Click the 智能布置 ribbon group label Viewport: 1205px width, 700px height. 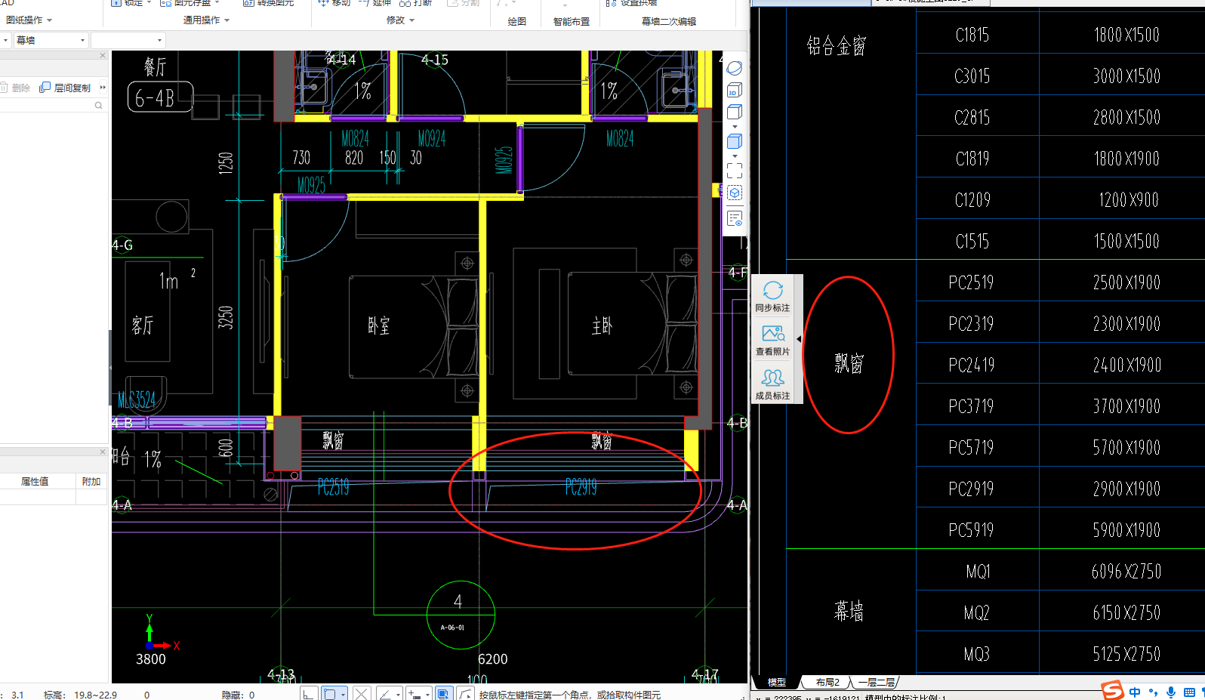click(572, 21)
